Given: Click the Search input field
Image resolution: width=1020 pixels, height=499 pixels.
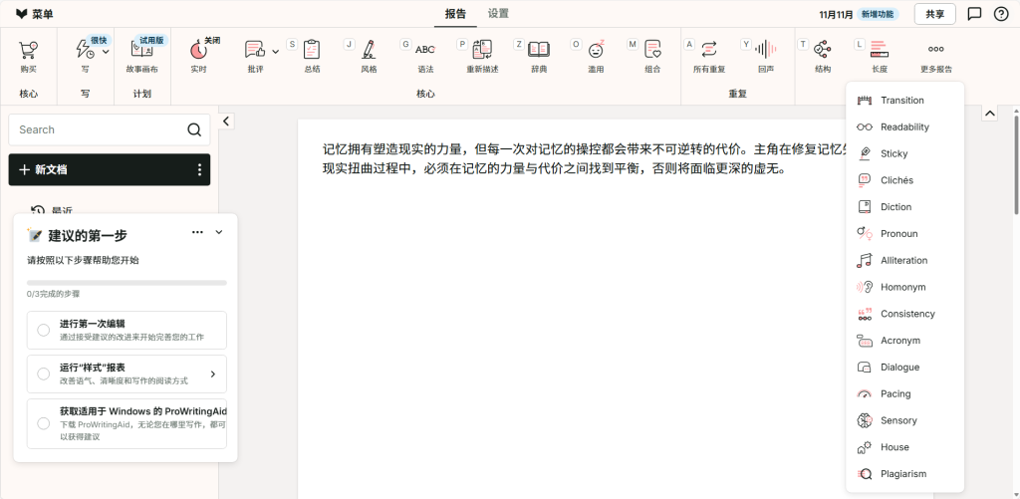Looking at the screenshot, I should (98, 129).
